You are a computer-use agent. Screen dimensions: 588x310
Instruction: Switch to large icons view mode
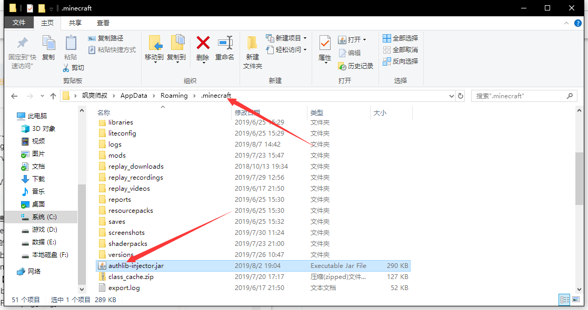tap(576, 299)
